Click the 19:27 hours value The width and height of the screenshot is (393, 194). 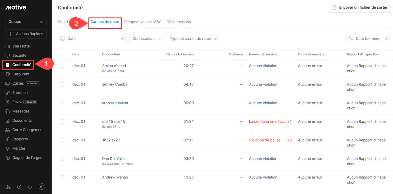click(189, 177)
